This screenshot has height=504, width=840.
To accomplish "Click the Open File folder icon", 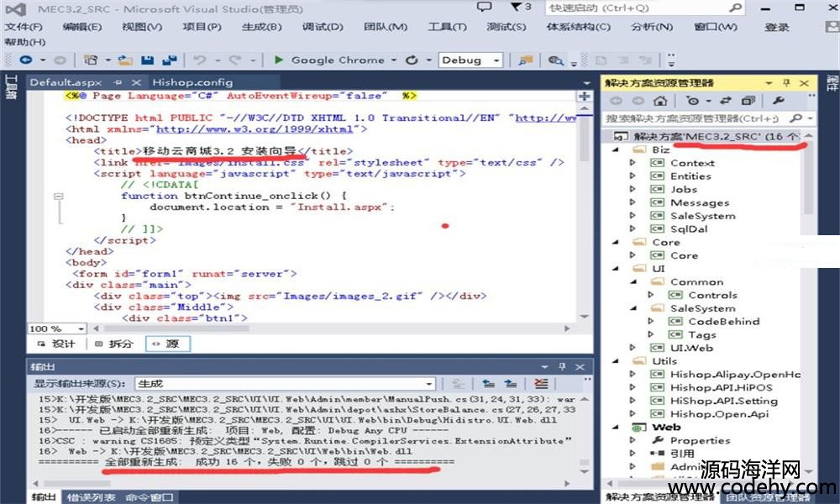I will point(125,60).
